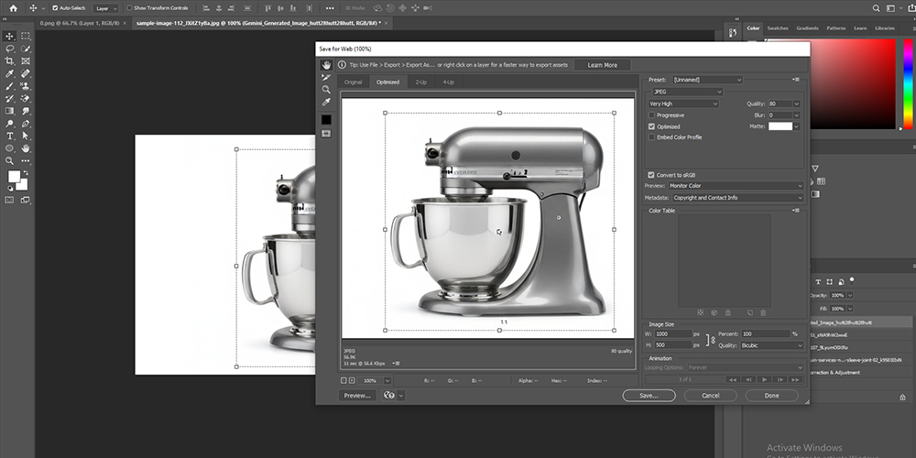
Task: Toggle slices visibility in Save for Web
Action: [x=326, y=133]
